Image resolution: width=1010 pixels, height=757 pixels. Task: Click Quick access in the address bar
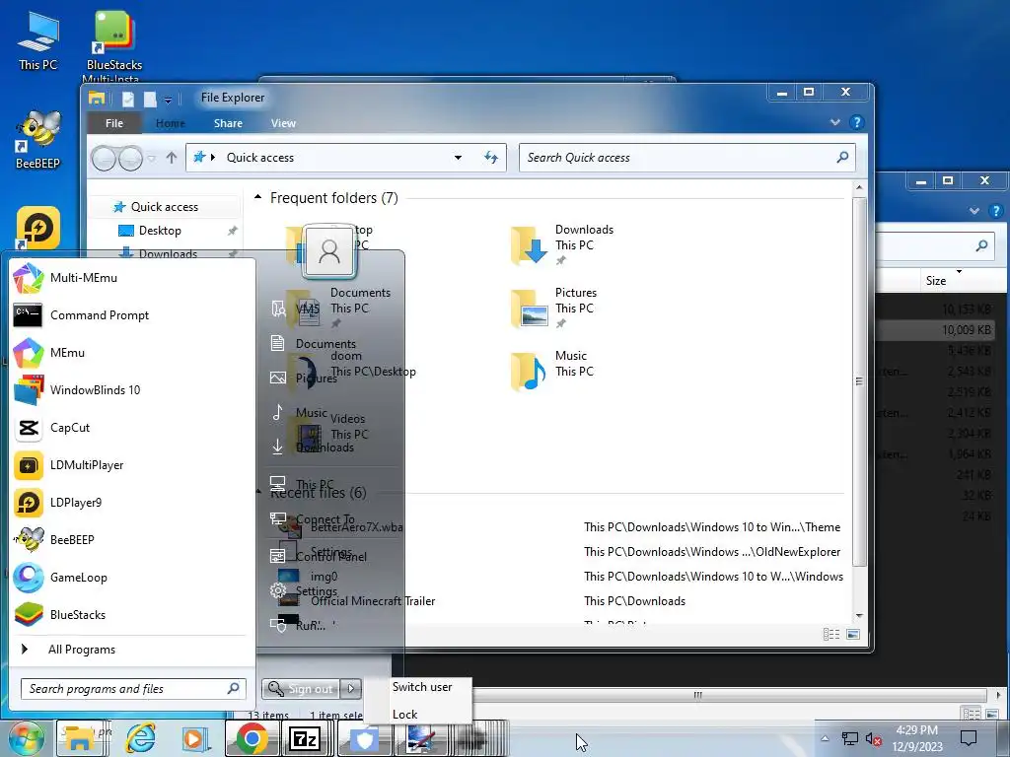260,158
